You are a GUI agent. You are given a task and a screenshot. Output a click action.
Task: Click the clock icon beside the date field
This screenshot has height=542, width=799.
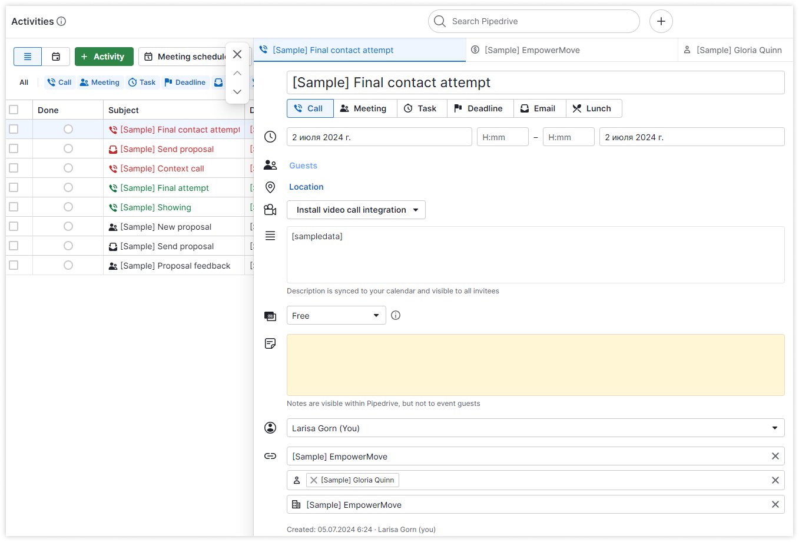(270, 136)
